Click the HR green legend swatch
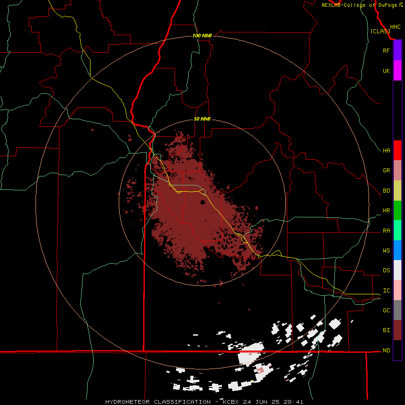The image size is (405, 405). 397,211
